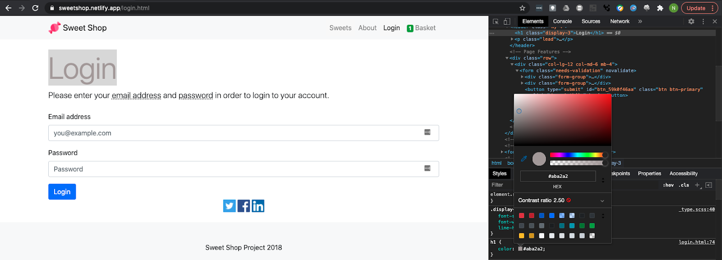The width and height of the screenshot is (722, 260).
Task: Toggle the computed styles sidebar pane
Action: (x=709, y=185)
